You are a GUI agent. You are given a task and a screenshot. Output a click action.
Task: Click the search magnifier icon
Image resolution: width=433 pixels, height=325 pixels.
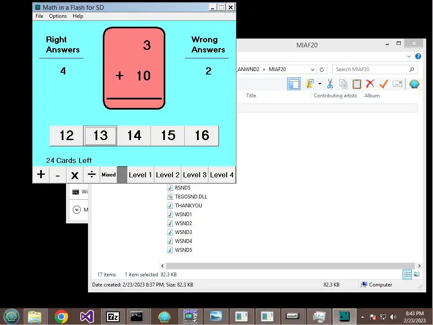tap(411, 69)
